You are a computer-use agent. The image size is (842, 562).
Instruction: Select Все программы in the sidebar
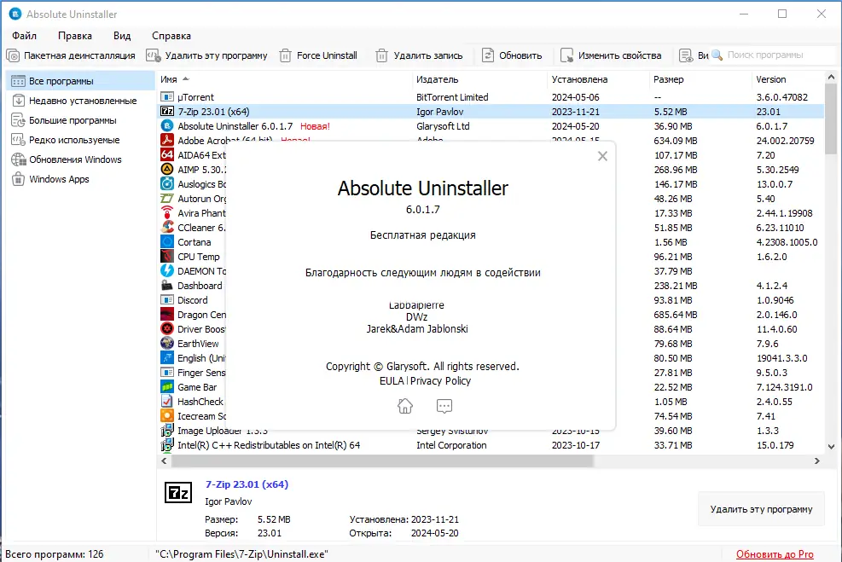point(80,81)
